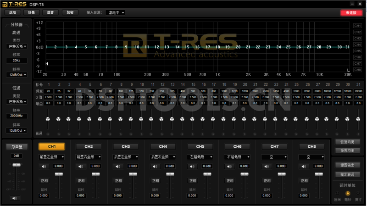Click the 重置输出 button
Screen dimensions: 367x206
[347, 165]
